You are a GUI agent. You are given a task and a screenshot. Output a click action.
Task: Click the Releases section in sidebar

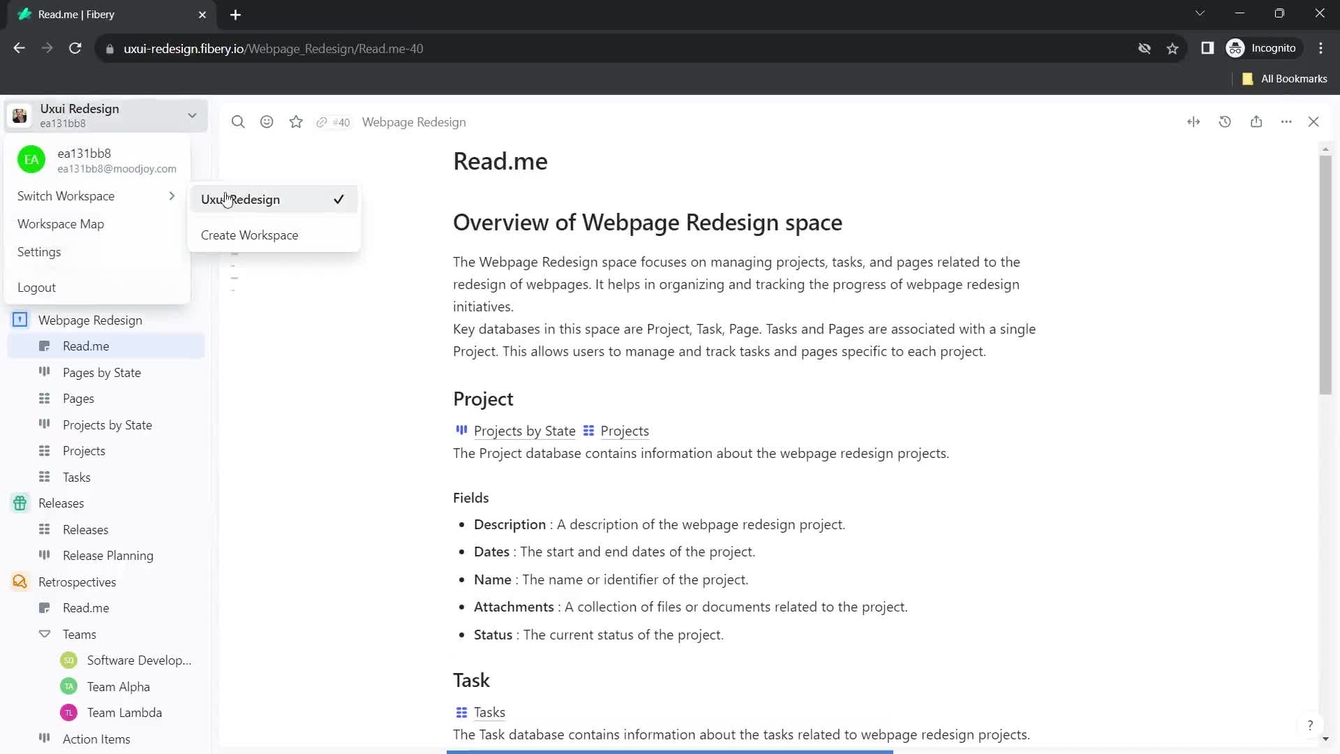coord(60,503)
